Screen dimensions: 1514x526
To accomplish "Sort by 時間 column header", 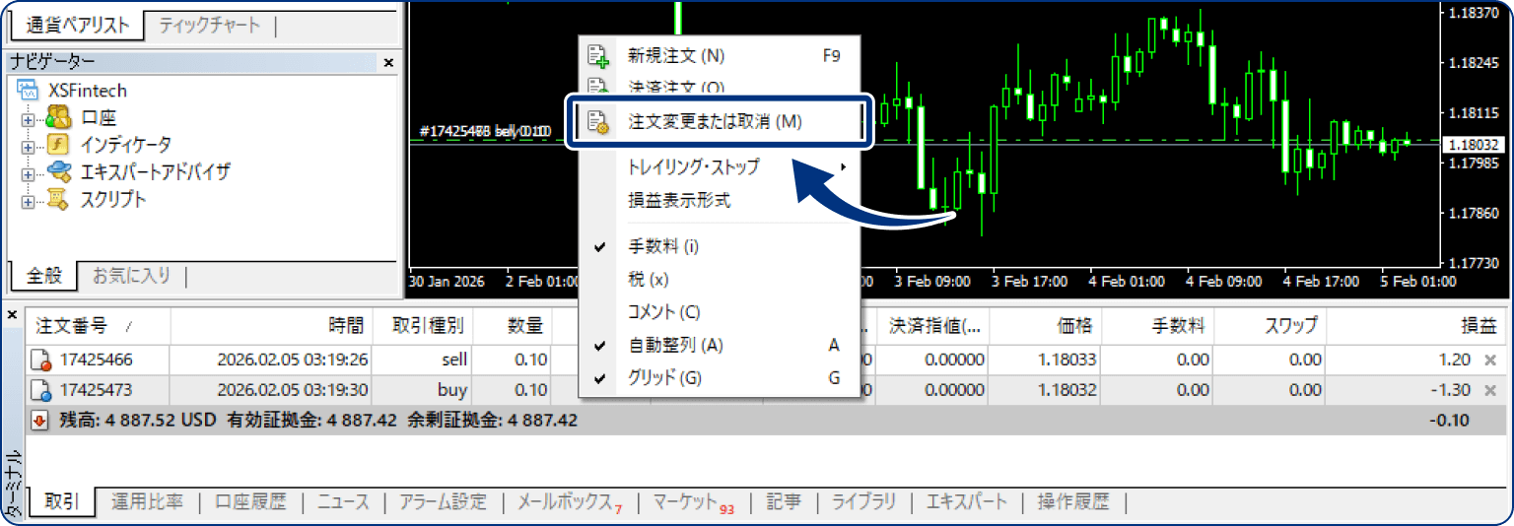I will pyautogui.click(x=273, y=325).
